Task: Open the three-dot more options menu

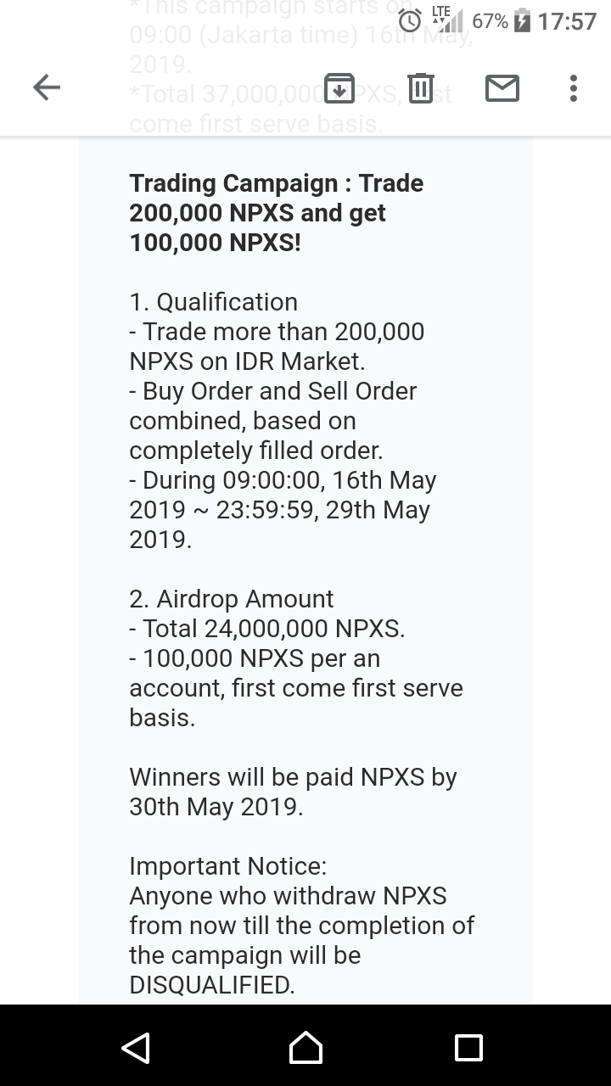Action: tap(574, 88)
